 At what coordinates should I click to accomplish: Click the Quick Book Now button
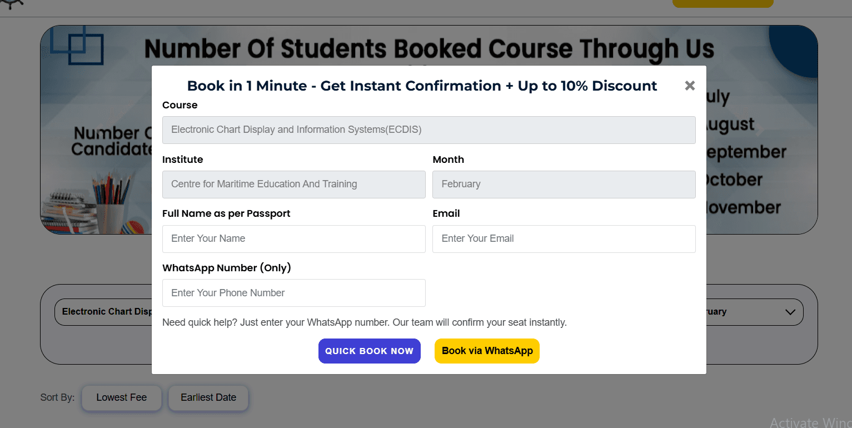pyautogui.click(x=369, y=351)
